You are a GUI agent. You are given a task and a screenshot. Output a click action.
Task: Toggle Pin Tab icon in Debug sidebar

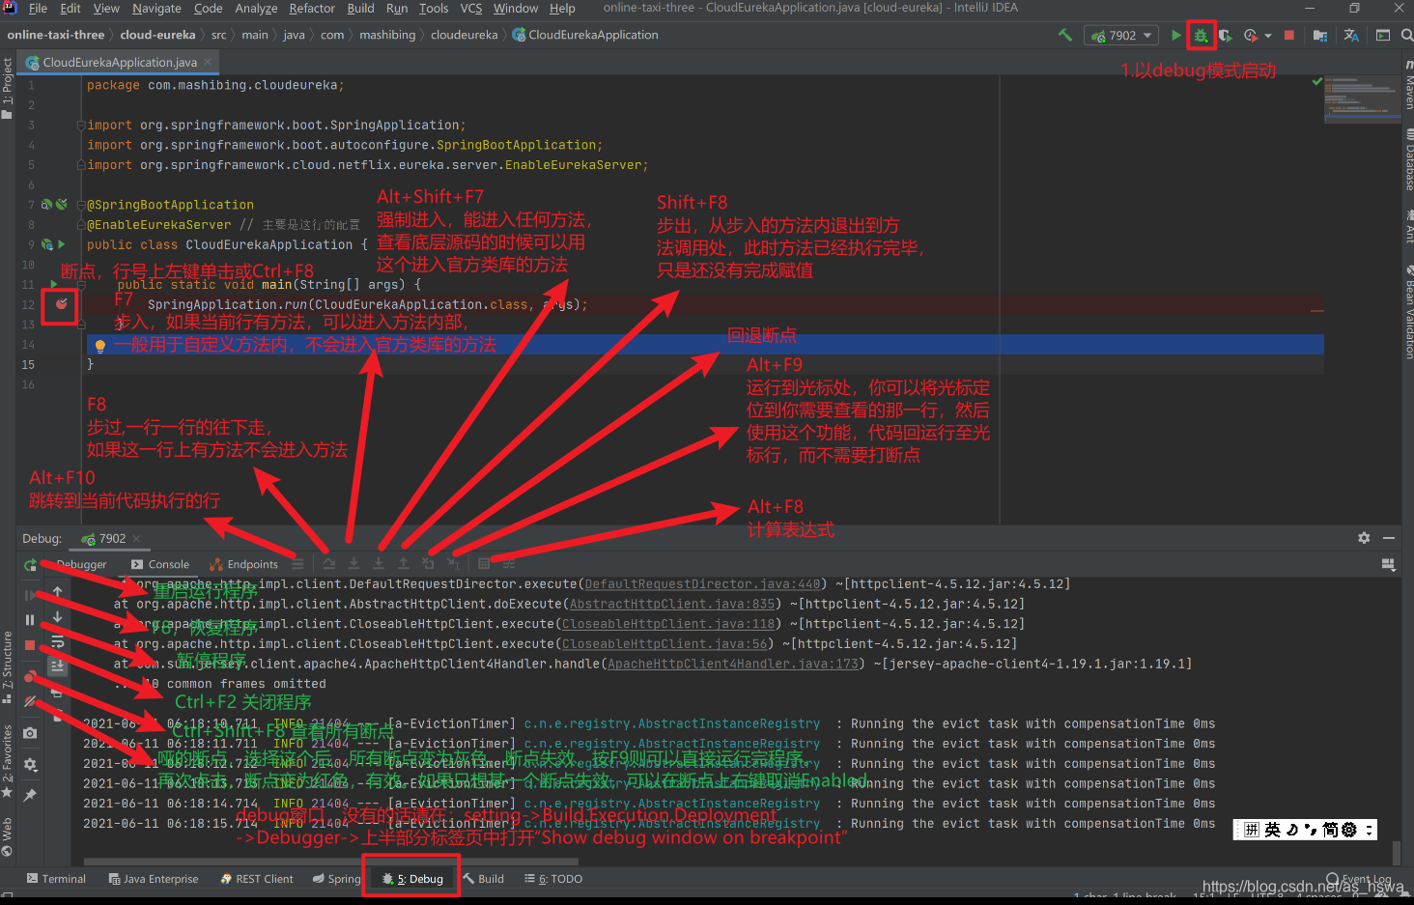[30, 796]
